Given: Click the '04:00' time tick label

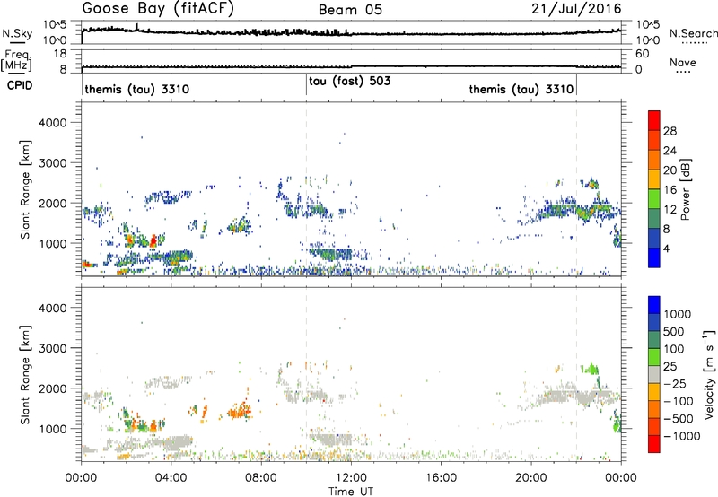Looking at the screenshot, I should [x=171, y=478].
